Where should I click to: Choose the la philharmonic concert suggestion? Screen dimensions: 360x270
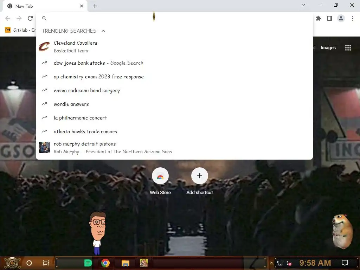174,118
